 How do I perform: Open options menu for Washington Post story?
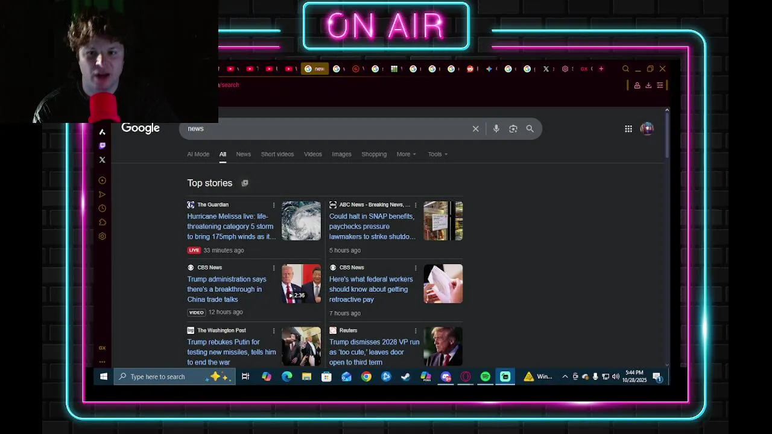pos(274,330)
